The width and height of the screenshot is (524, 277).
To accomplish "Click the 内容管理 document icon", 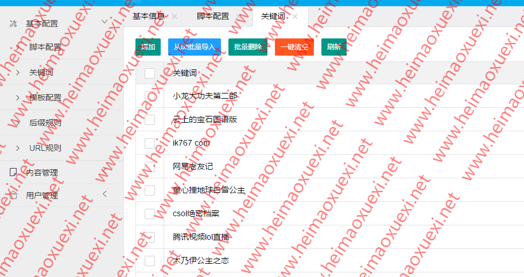I will pos(13,172).
